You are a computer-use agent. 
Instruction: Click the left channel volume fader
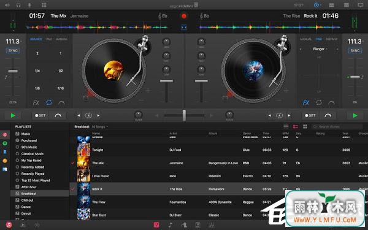point(166,81)
